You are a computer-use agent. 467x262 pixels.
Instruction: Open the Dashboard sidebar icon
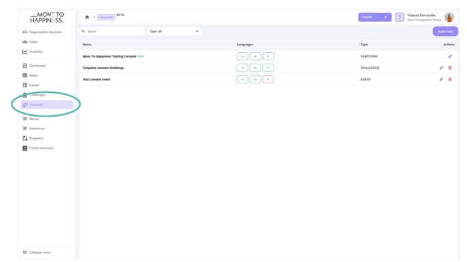pos(25,66)
